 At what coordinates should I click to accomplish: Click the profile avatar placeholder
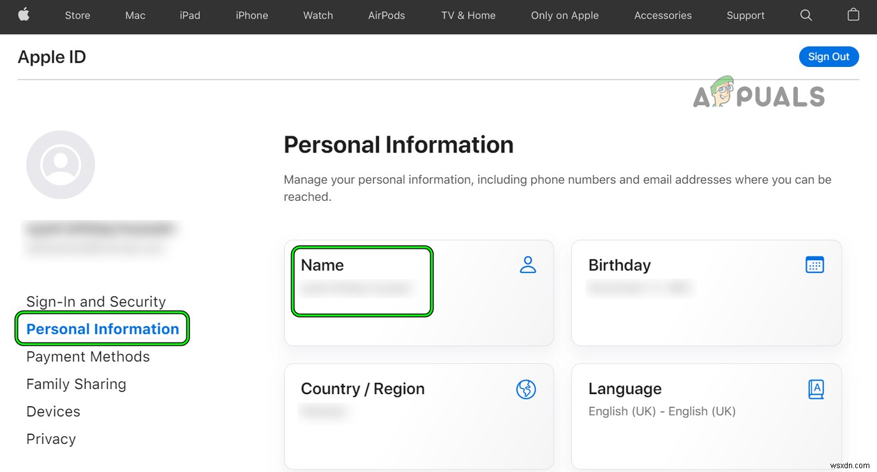(61, 164)
